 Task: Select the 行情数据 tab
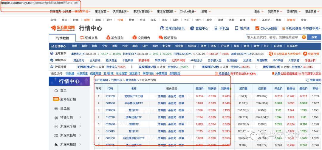pos(63,38)
